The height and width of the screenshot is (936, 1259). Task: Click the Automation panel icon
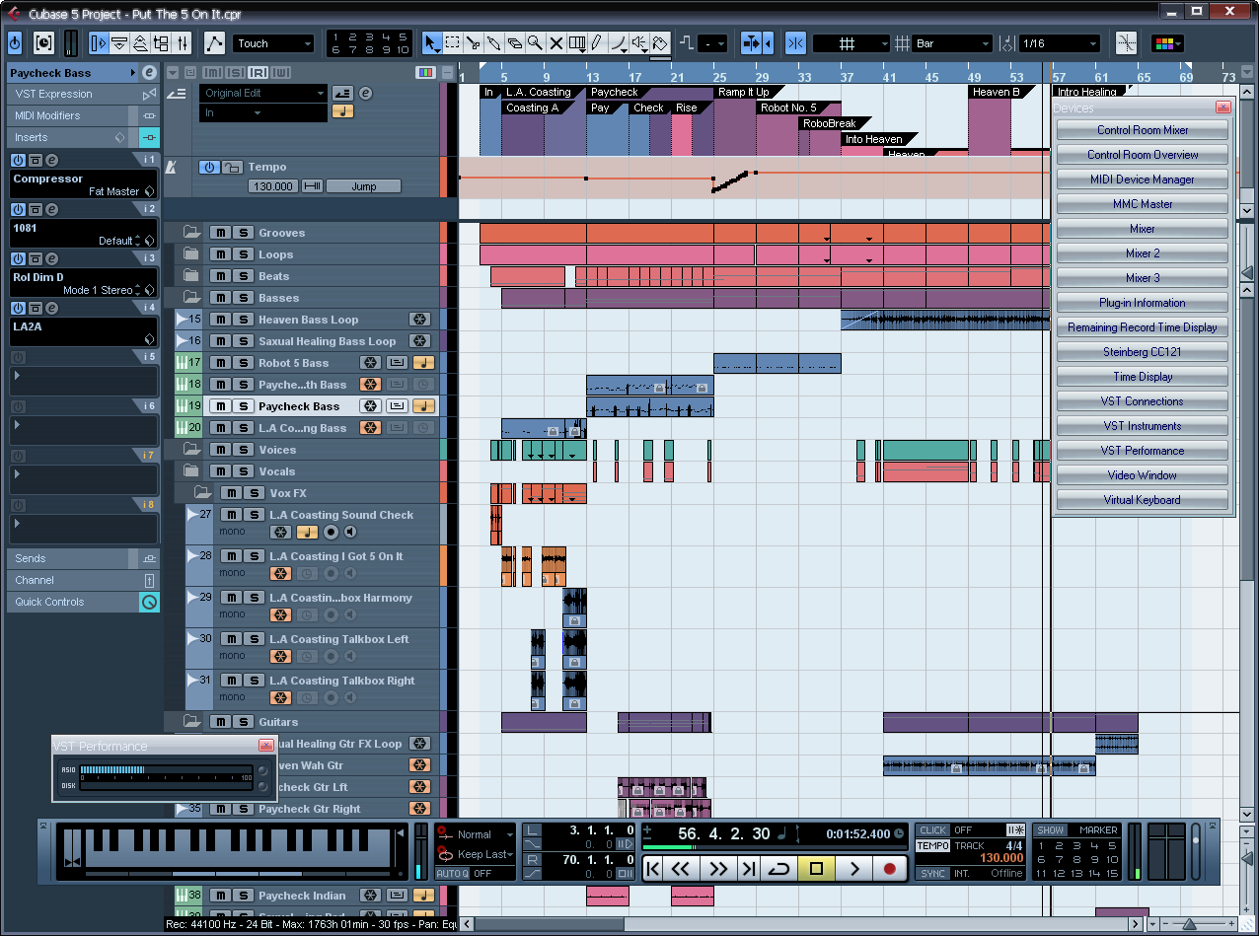[214, 43]
